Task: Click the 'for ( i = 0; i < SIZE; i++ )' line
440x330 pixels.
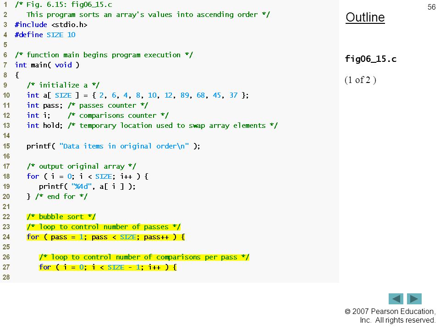Action: [x=88, y=176]
